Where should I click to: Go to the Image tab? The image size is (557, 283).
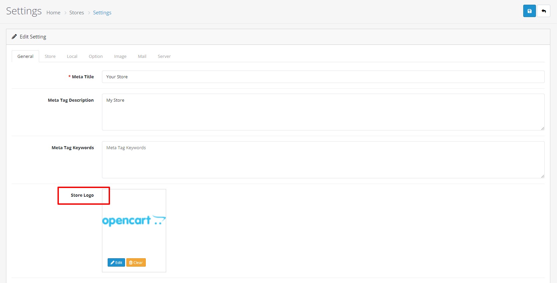[120, 56]
